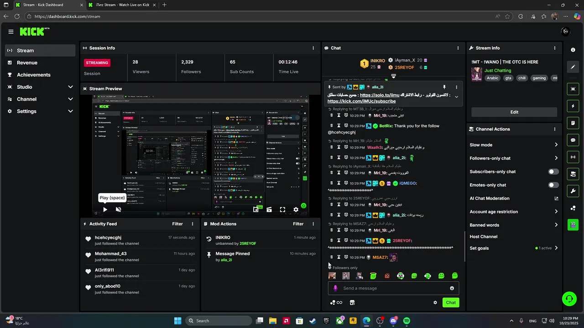Toggle Subscribers-only chat switch
584x328 pixels.
click(x=553, y=172)
